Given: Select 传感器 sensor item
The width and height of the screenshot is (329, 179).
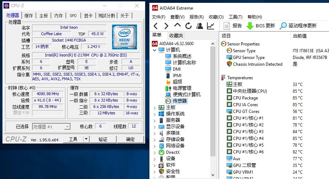Looking at the screenshot, I should [x=176, y=101].
